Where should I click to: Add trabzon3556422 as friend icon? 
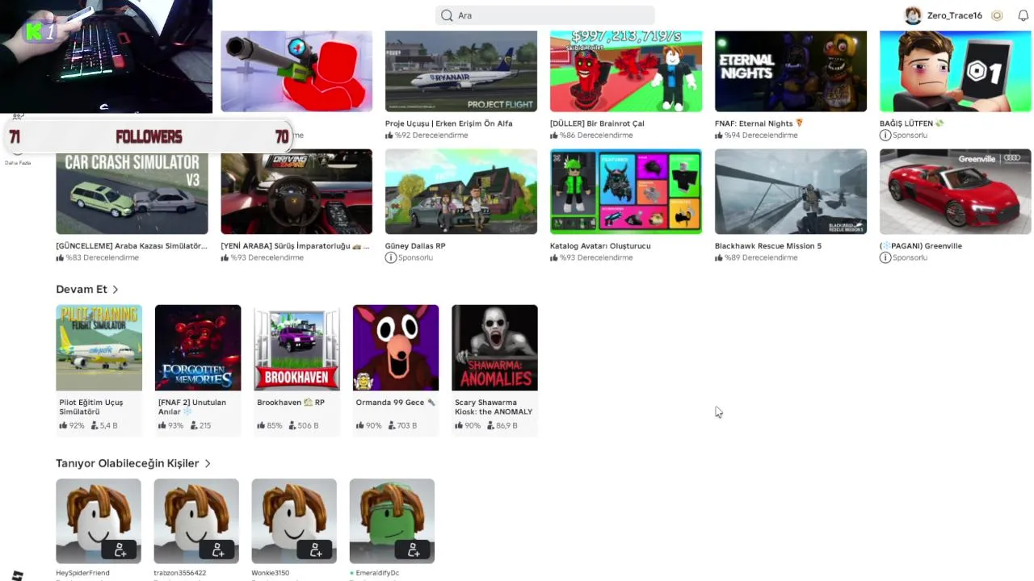click(217, 550)
